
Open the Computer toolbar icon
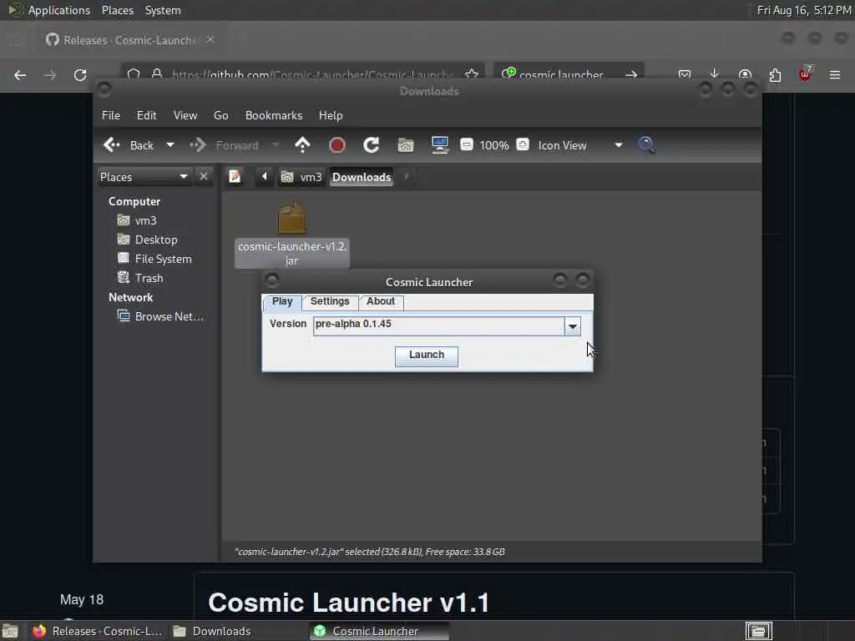pyautogui.click(x=439, y=145)
